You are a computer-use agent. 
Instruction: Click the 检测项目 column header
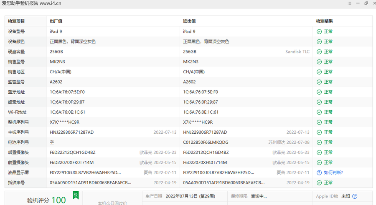[x=16, y=21]
